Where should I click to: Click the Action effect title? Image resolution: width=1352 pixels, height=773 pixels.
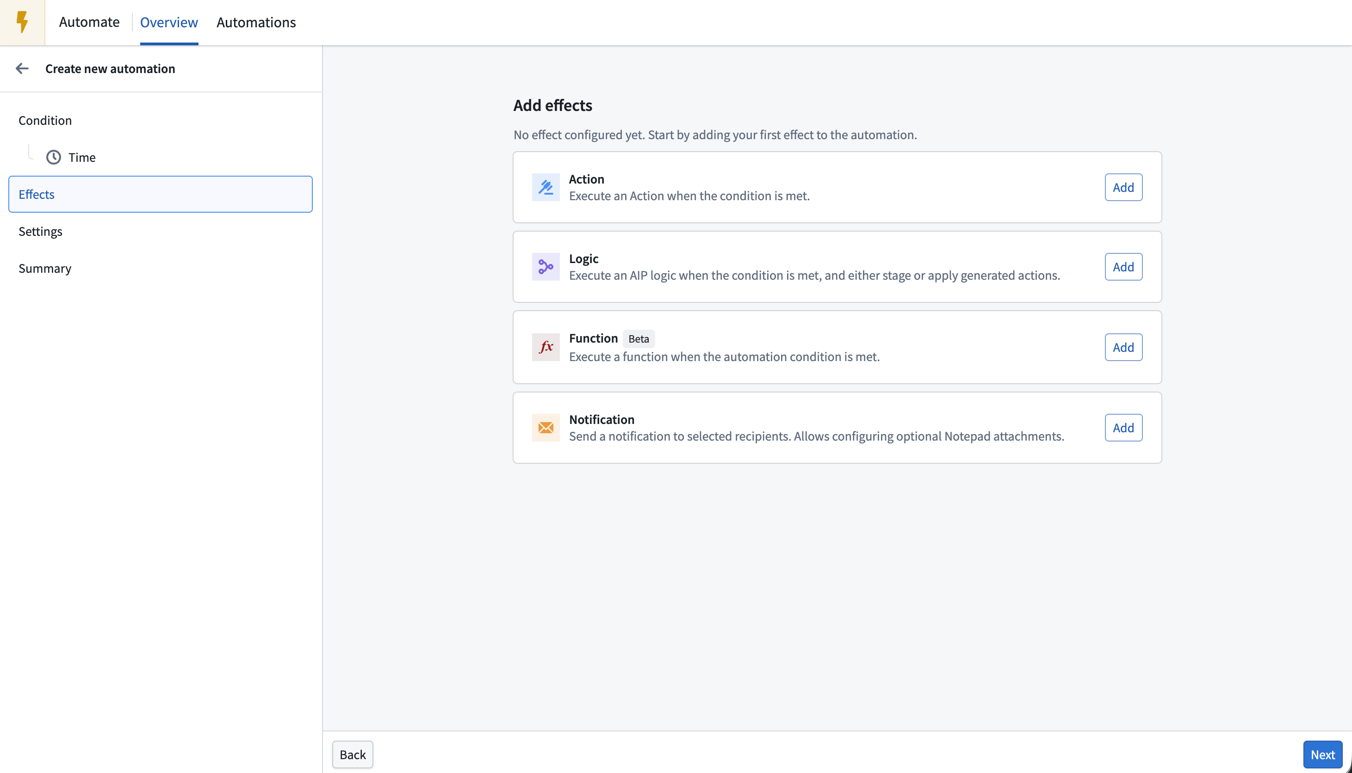click(587, 179)
